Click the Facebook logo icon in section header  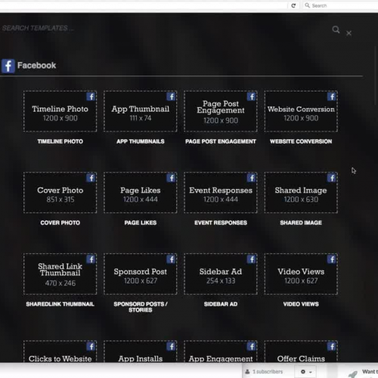pos(8,66)
